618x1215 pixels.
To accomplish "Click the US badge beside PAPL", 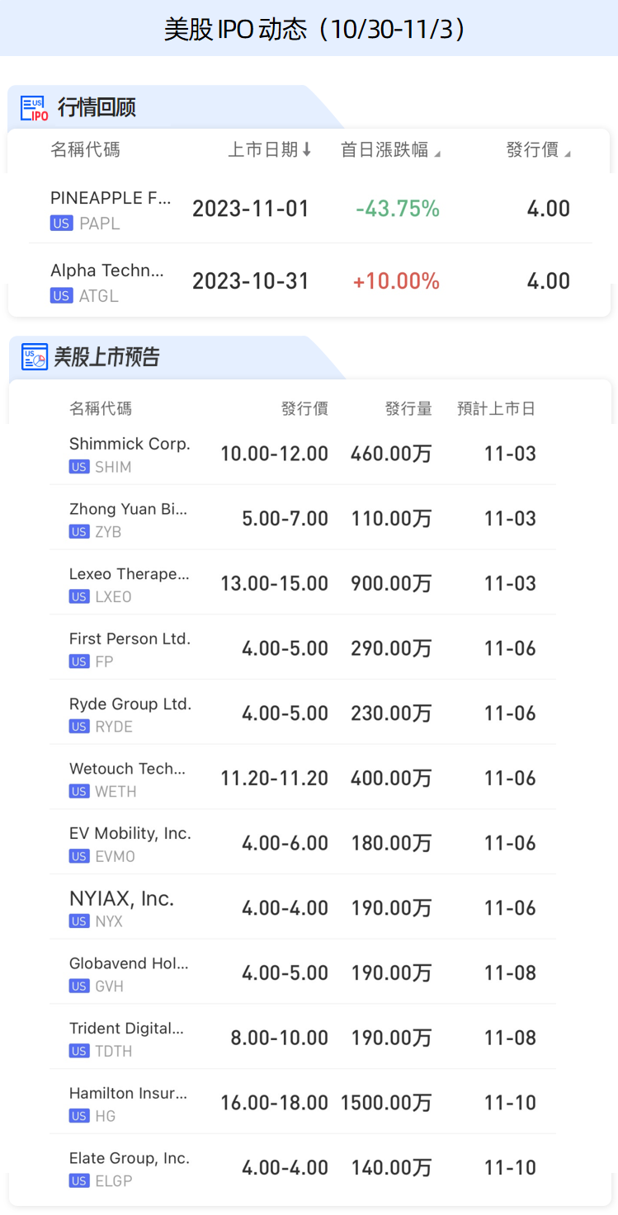I will tap(61, 224).
